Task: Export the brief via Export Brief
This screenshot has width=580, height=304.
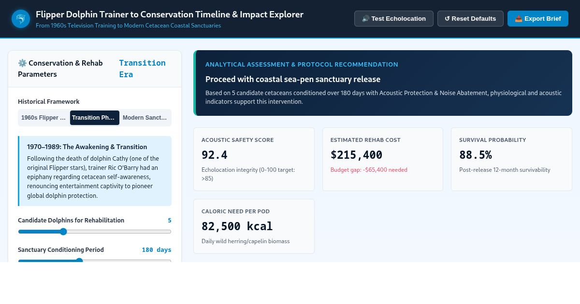Action: pos(538,19)
